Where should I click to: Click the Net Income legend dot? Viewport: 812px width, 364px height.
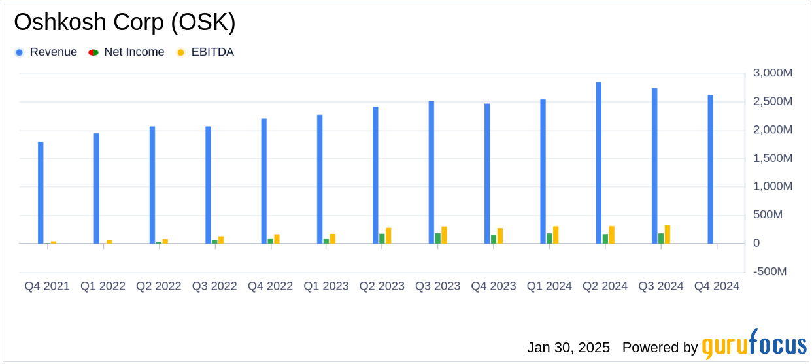(x=93, y=52)
